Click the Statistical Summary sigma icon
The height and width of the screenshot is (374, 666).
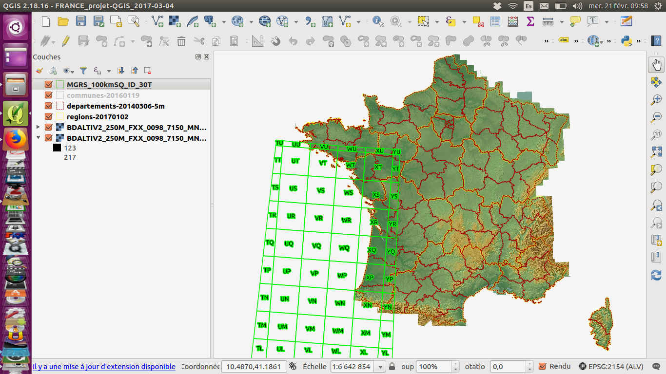tap(530, 21)
